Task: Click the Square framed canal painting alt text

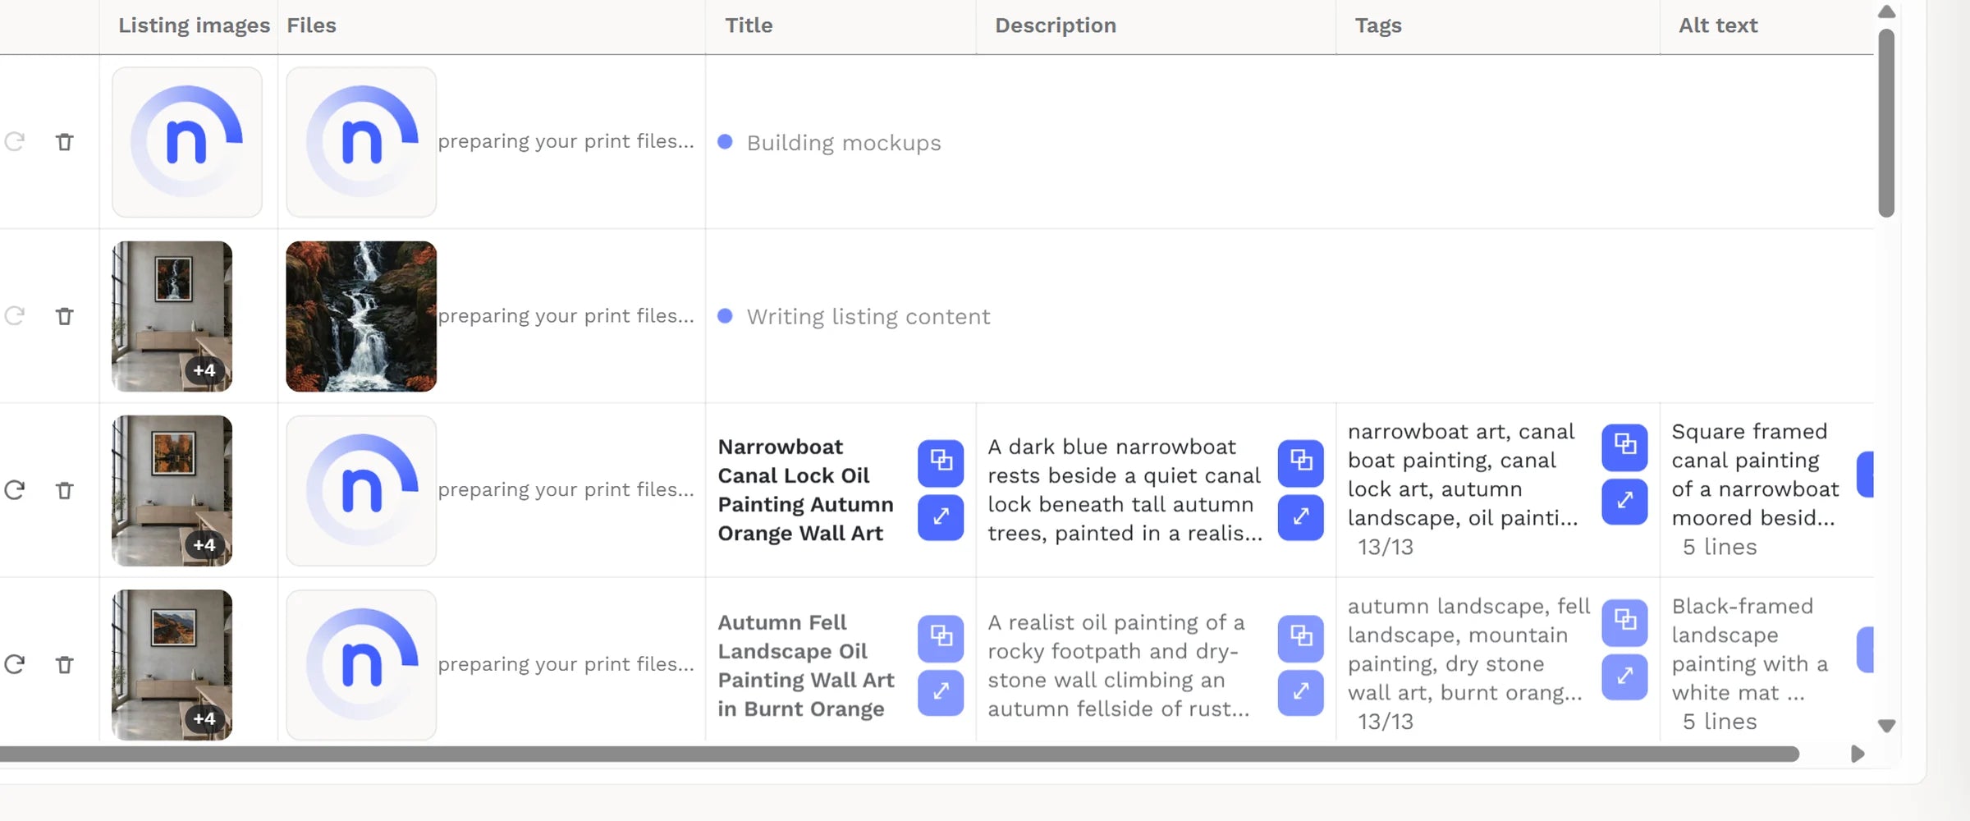Action: (x=1755, y=475)
